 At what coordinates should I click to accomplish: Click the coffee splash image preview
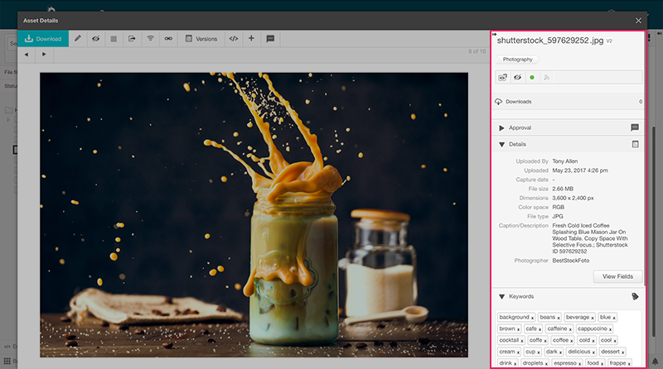[x=254, y=215]
